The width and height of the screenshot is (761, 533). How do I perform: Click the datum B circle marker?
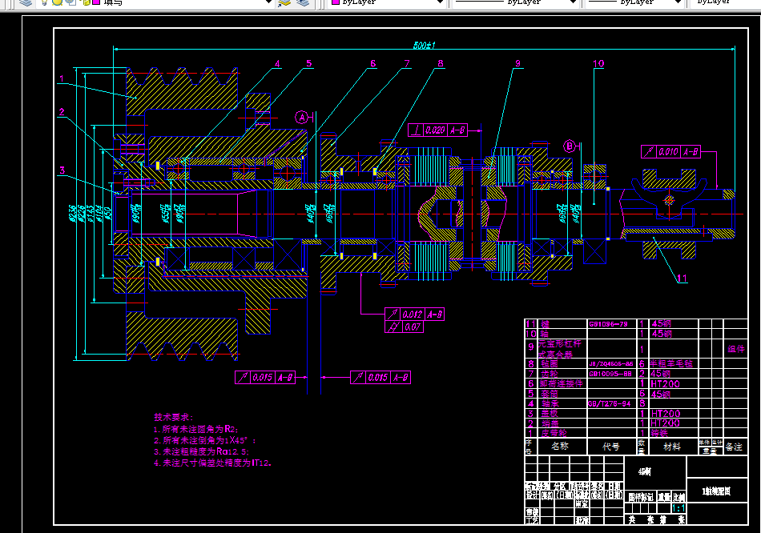point(570,146)
